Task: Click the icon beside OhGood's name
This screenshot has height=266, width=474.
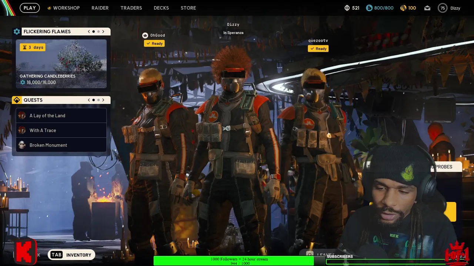Action: tap(145, 35)
